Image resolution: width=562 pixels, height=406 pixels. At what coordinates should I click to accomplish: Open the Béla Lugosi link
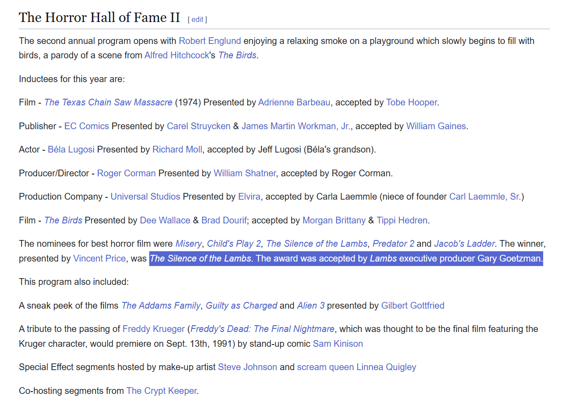tap(71, 149)
